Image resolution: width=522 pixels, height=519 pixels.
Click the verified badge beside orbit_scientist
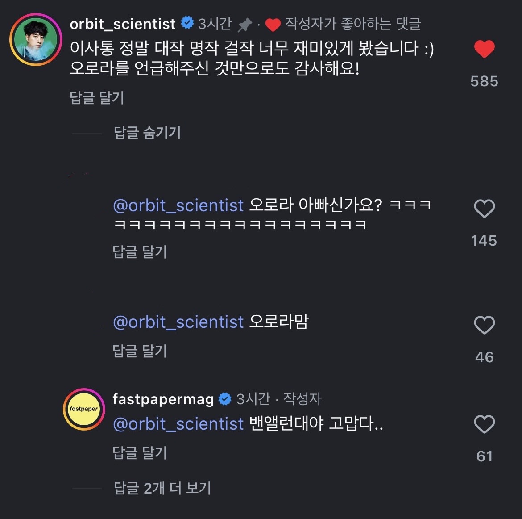pyautogui.click(x=187, y=23)
